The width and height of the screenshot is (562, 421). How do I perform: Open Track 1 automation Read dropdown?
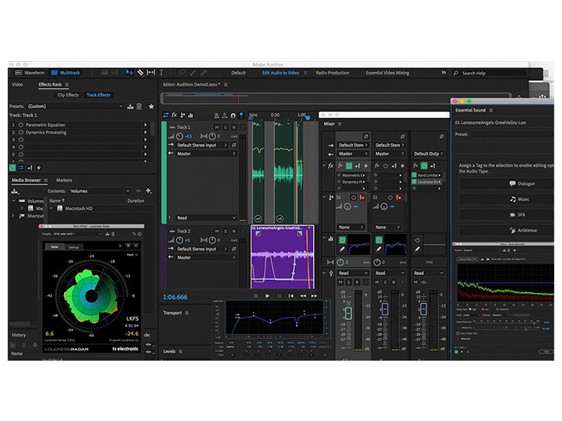[x=206, y=218]
